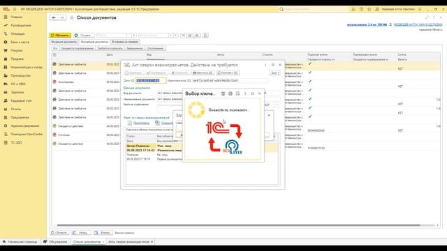Expand the Еще dropdown in ЭД window
Viewport: 447px width, 251px height.
click(x=274, y=73)
